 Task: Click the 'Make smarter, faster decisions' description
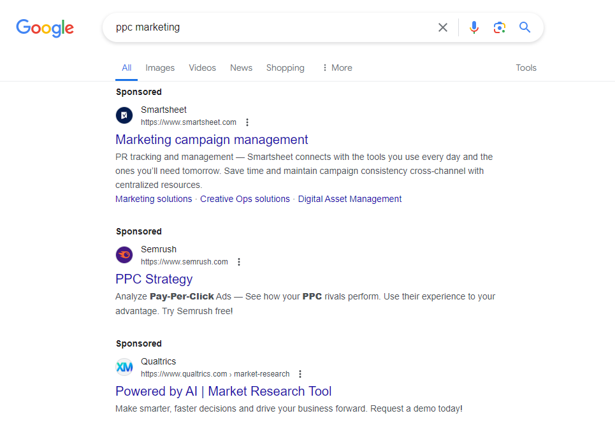click(289, 409)
